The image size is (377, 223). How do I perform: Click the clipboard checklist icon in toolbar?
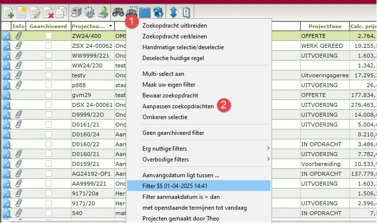tap(187, 12)
